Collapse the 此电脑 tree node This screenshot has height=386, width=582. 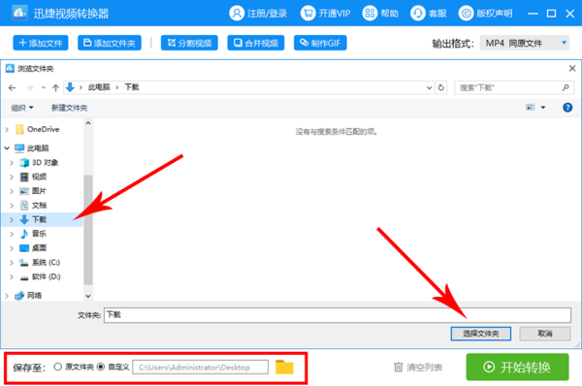coord(7,148)
